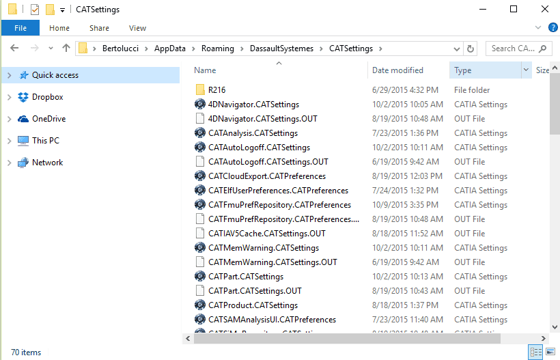Click the horizontal scrollbar left arrow
The height and width of the screenshot is (360, 560).
click(x=188, y=338)
